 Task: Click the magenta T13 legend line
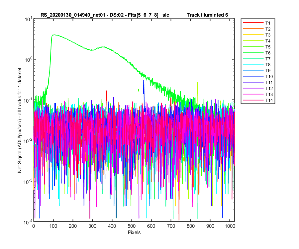pyautogui.click(x=253, y=94)
